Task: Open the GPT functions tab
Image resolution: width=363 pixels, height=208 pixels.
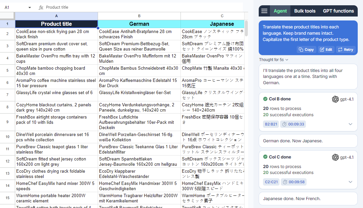Action: [338, 11]
